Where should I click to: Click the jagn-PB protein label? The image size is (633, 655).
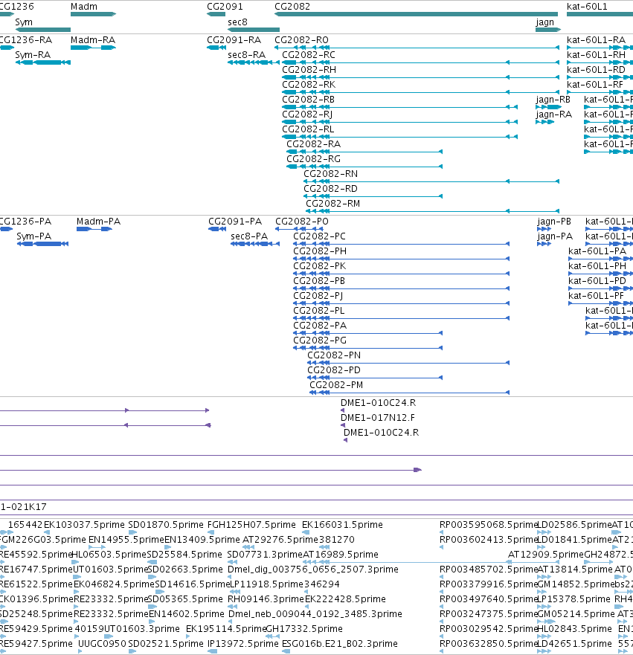pyautogui.click(x=554, y=222)
